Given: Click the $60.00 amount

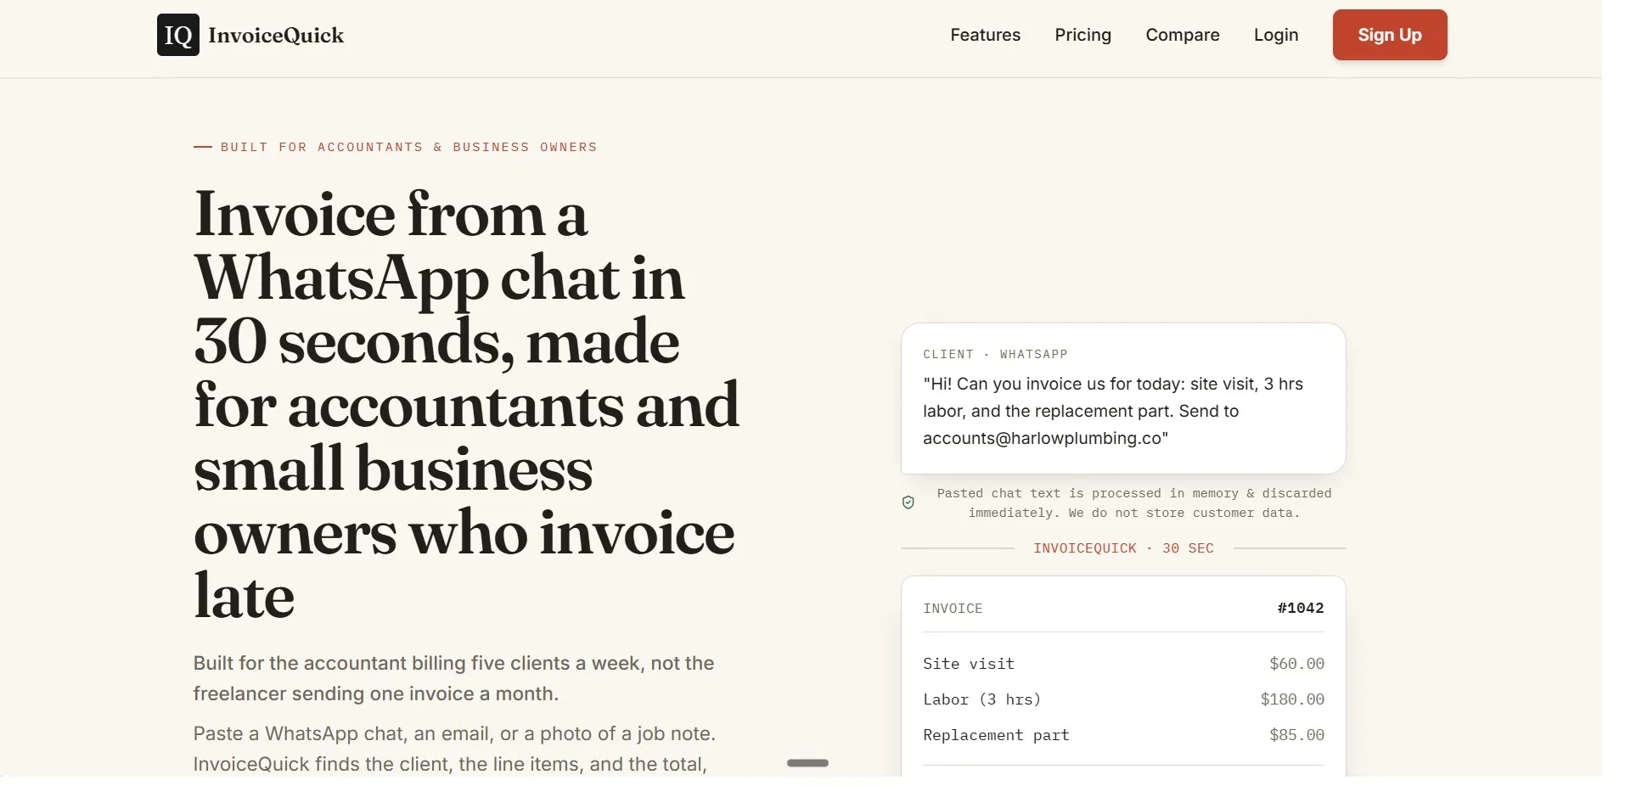Looking at the screenshot, I should pyautogui.click(x=1296, y=664).
